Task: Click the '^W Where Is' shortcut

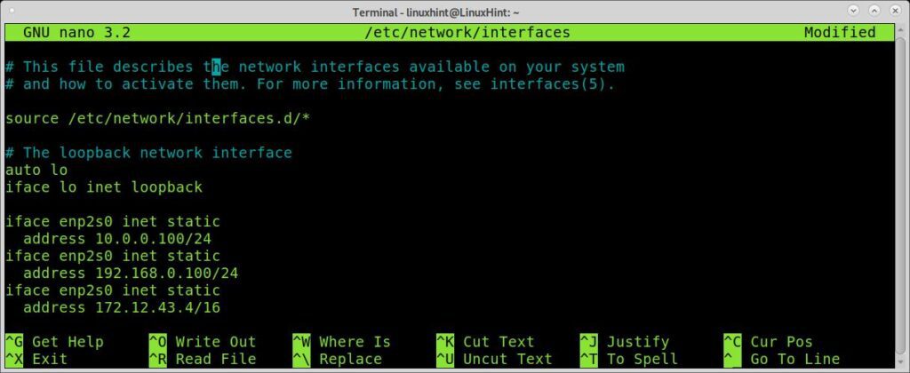Action: pyautogui.click(x=342, y=342)
